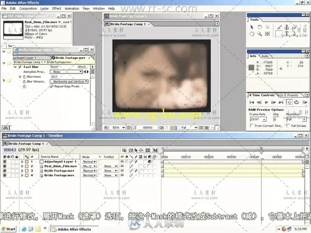
Task: Click Blurriness stopwatch in Effect Controls
Action: [24, 76]
